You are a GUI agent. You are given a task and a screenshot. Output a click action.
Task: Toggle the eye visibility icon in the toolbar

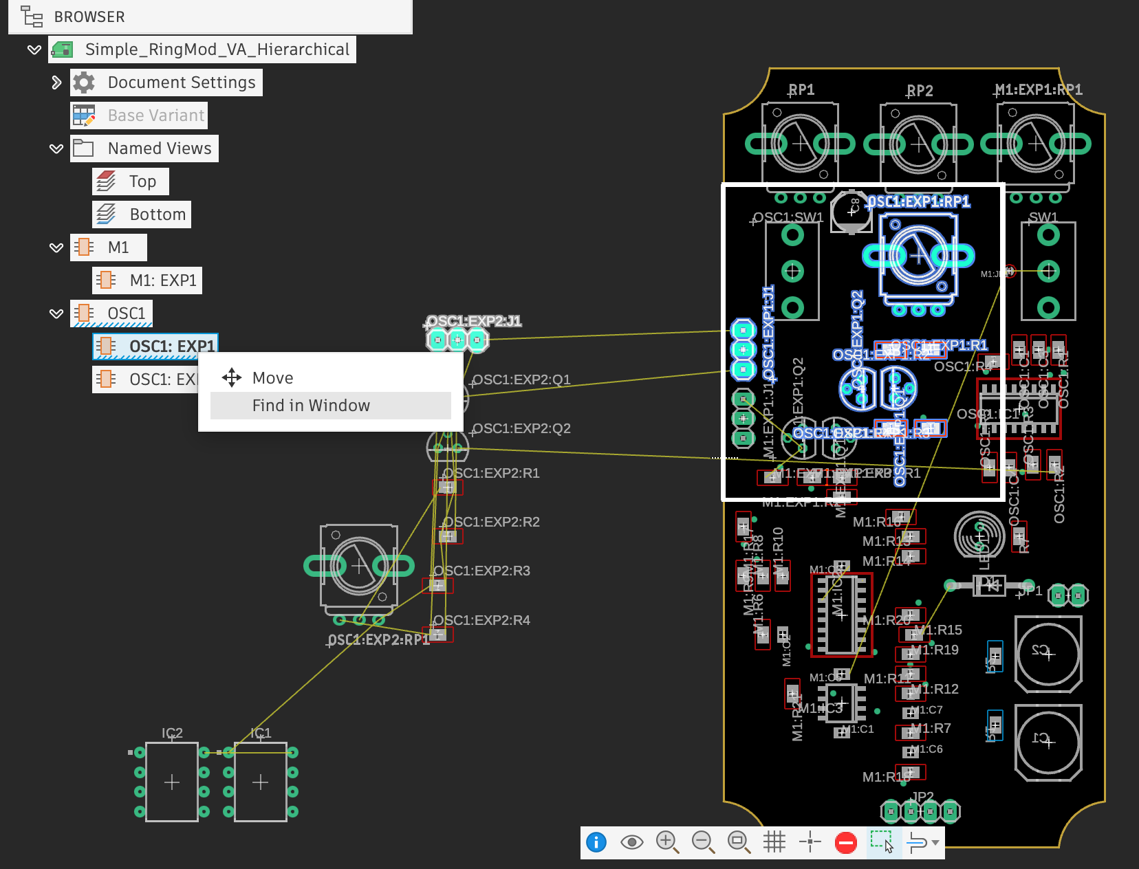click(631, 841)
